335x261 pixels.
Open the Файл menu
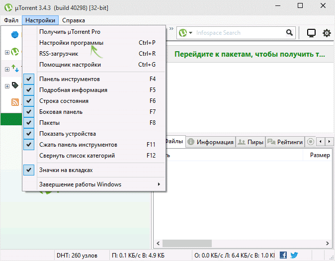point(11,20)
